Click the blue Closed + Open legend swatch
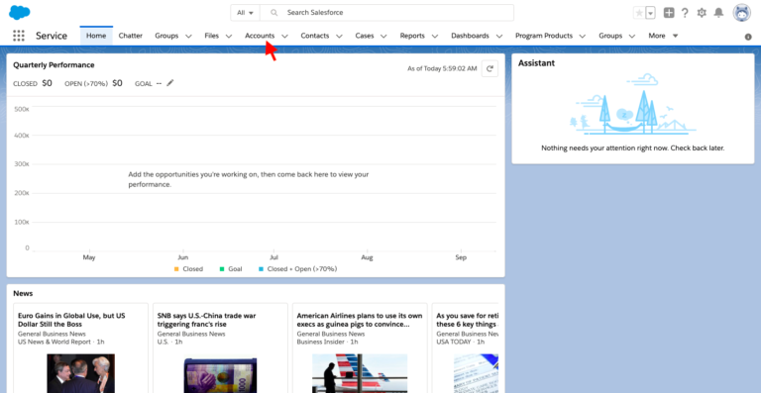This screenshot has width=761, height=393. coord(262,269)
